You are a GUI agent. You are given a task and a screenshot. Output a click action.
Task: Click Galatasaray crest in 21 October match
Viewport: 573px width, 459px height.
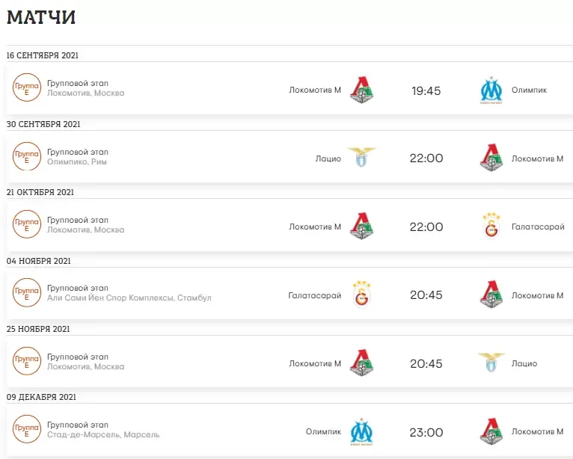491,227
